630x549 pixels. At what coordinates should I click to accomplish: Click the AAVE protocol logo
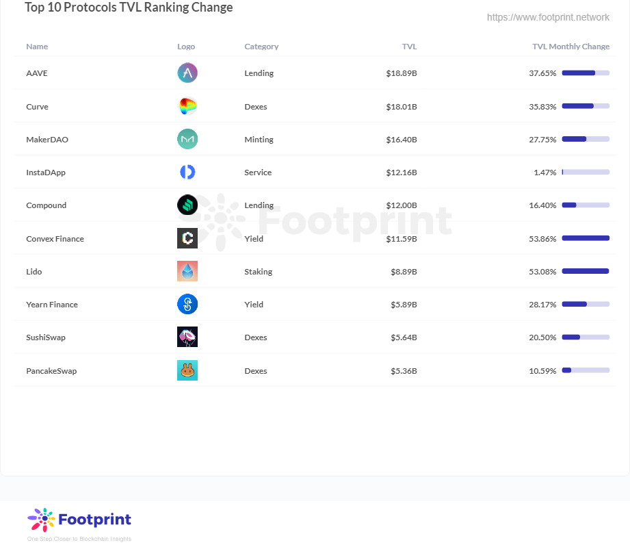coord(187,73)
